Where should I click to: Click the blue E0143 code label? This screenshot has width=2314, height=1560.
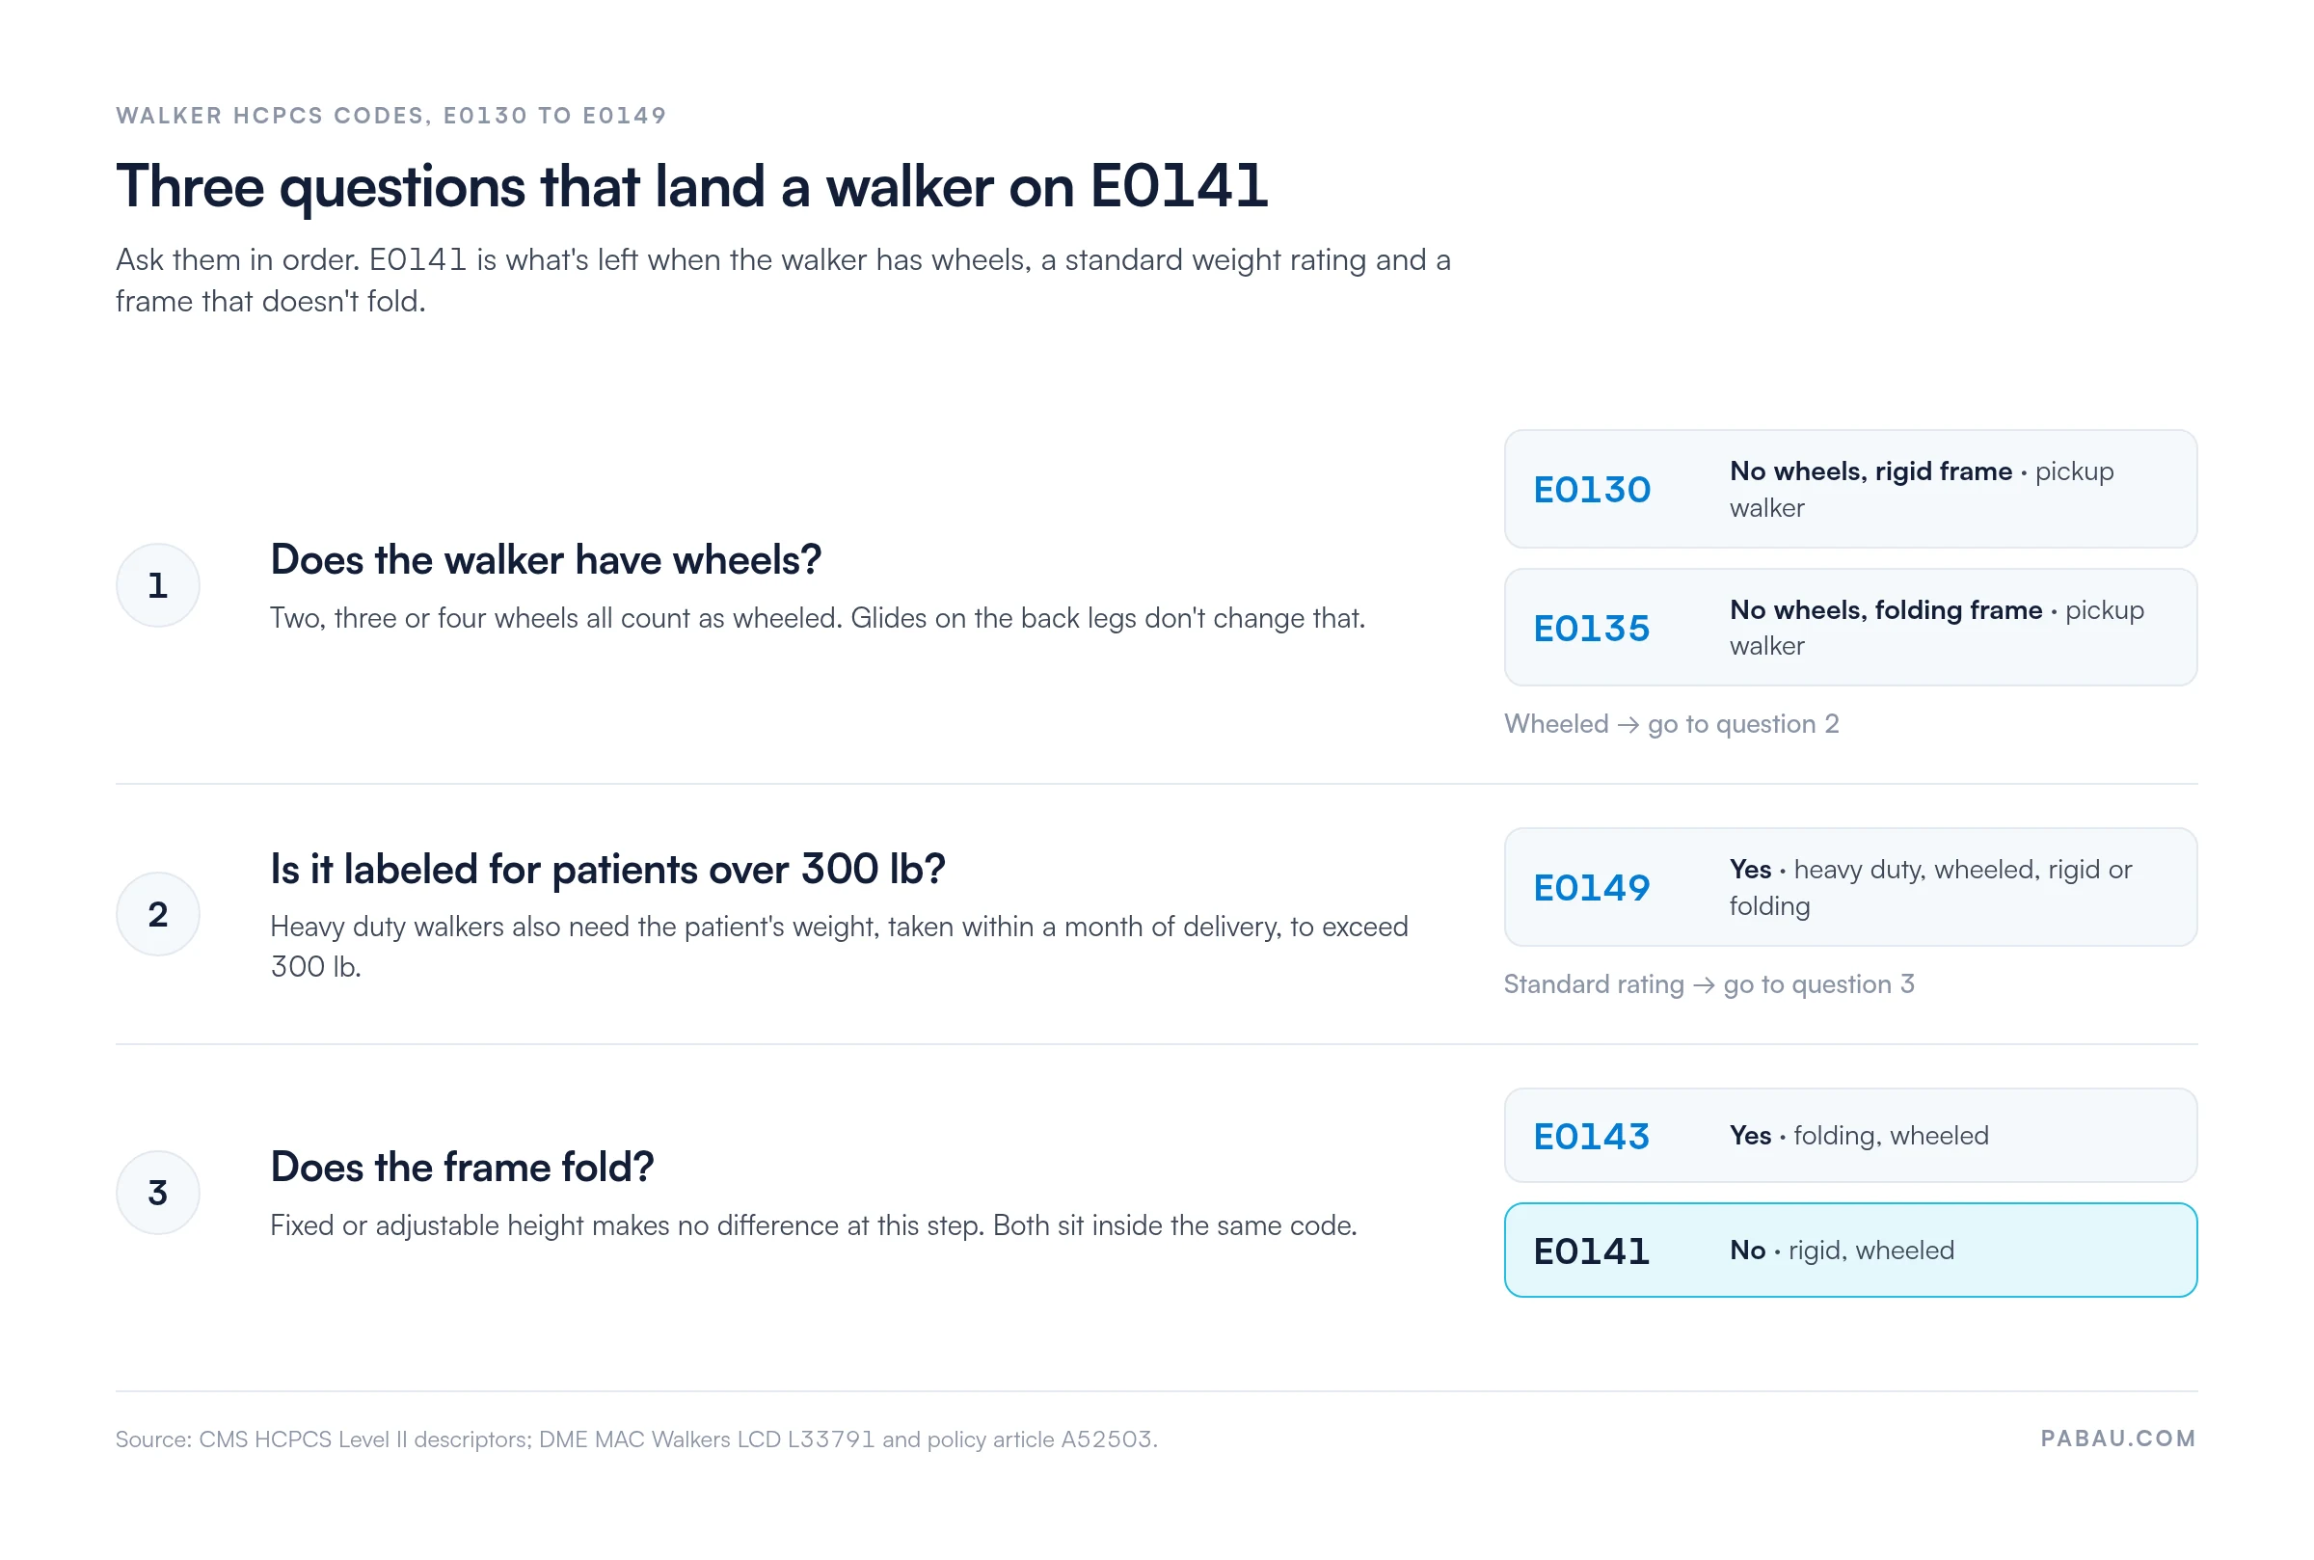1591,1136
